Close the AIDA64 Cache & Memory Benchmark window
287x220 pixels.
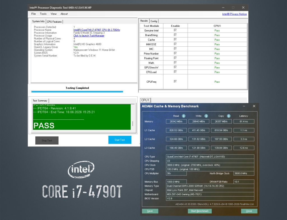pyautogui.click(x=254, y=106)
